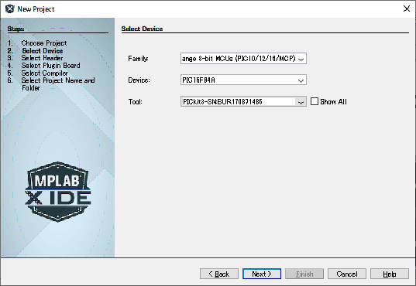The width and height of the screenshot is (416, 286).
Task: Click Select Project Name and Folder step
Action: pyautogui.click(x=58, y=83)
